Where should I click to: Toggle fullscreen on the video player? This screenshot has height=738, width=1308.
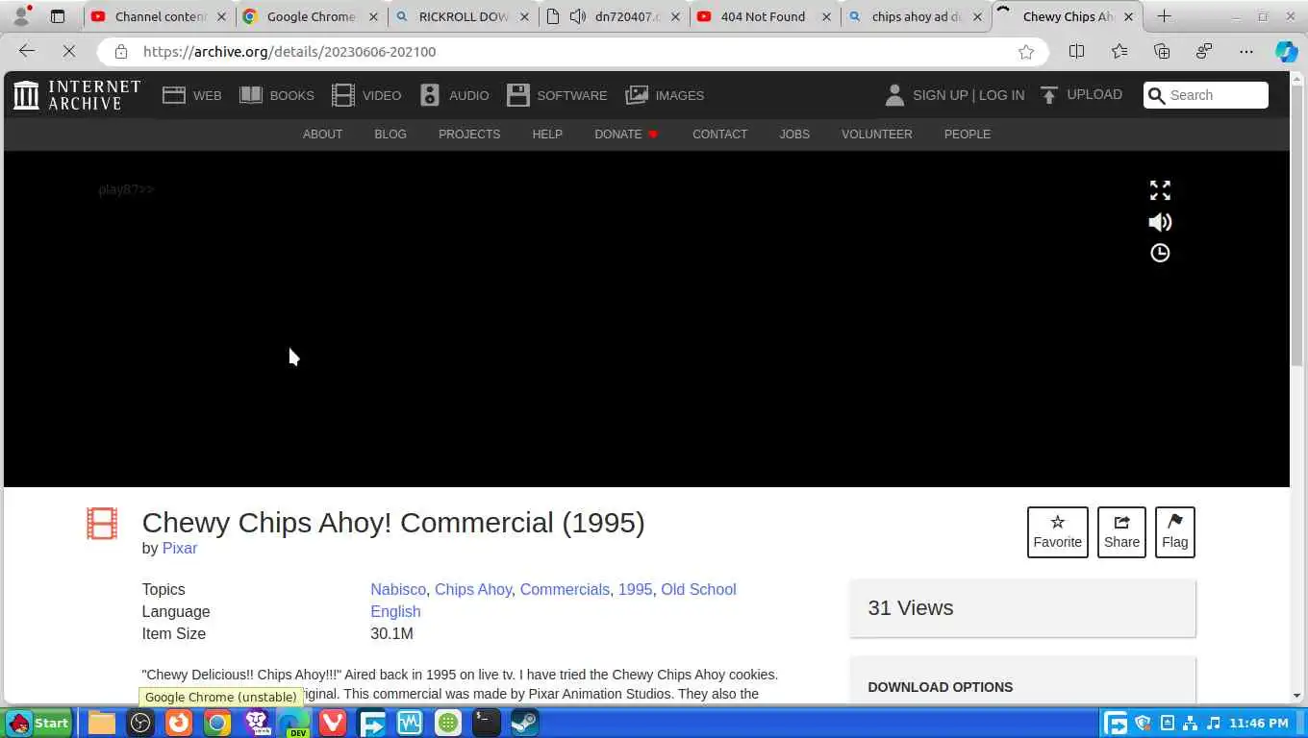tap(1160, 190)
